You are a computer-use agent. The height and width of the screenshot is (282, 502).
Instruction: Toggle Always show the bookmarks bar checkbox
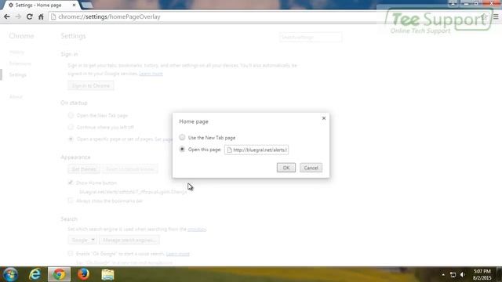click(71, 201)
